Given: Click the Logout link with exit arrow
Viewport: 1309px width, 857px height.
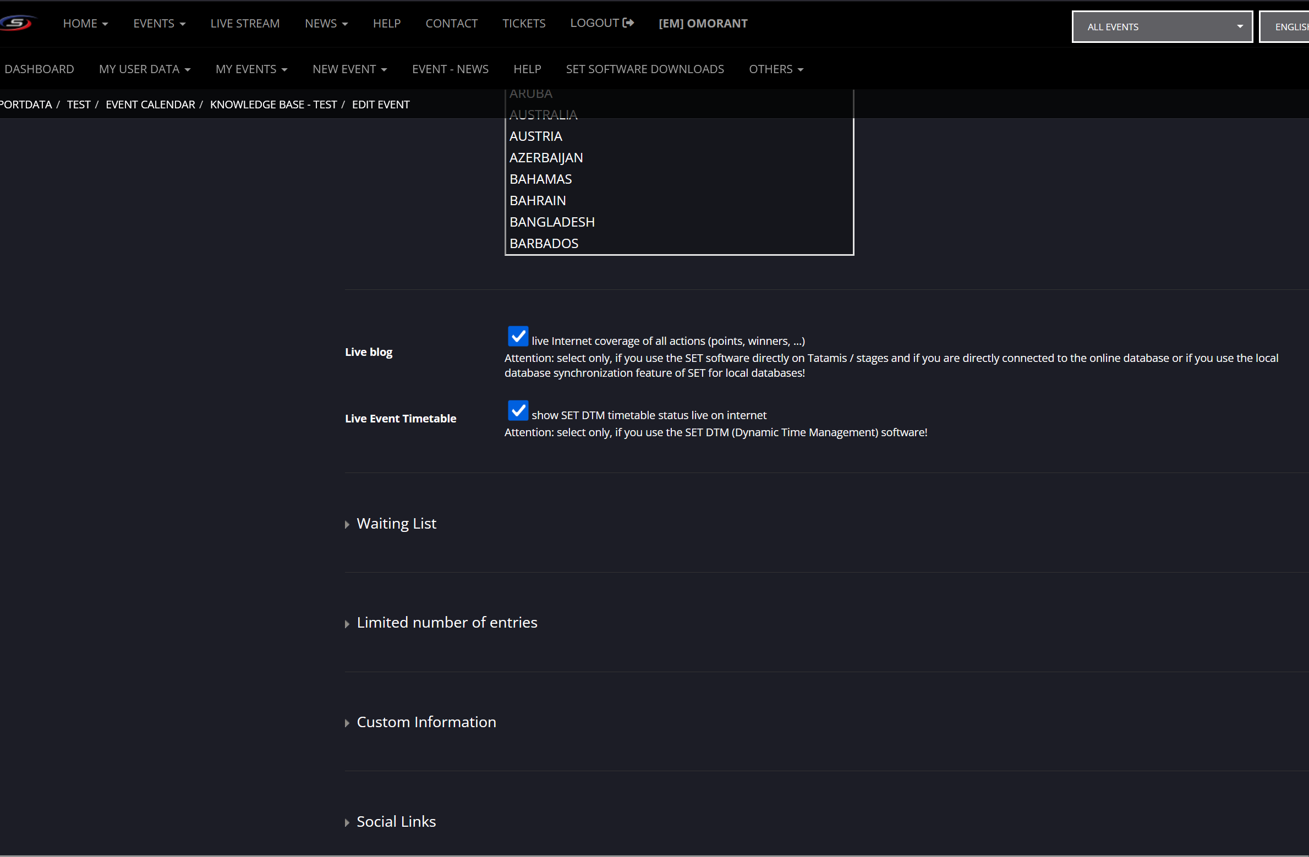Looking at the screenshot, I should [x=601, y=23].
